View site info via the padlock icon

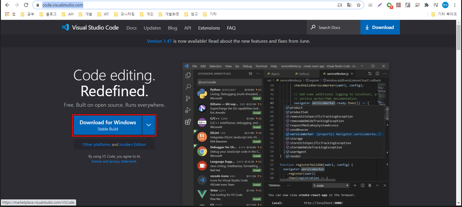38,5
